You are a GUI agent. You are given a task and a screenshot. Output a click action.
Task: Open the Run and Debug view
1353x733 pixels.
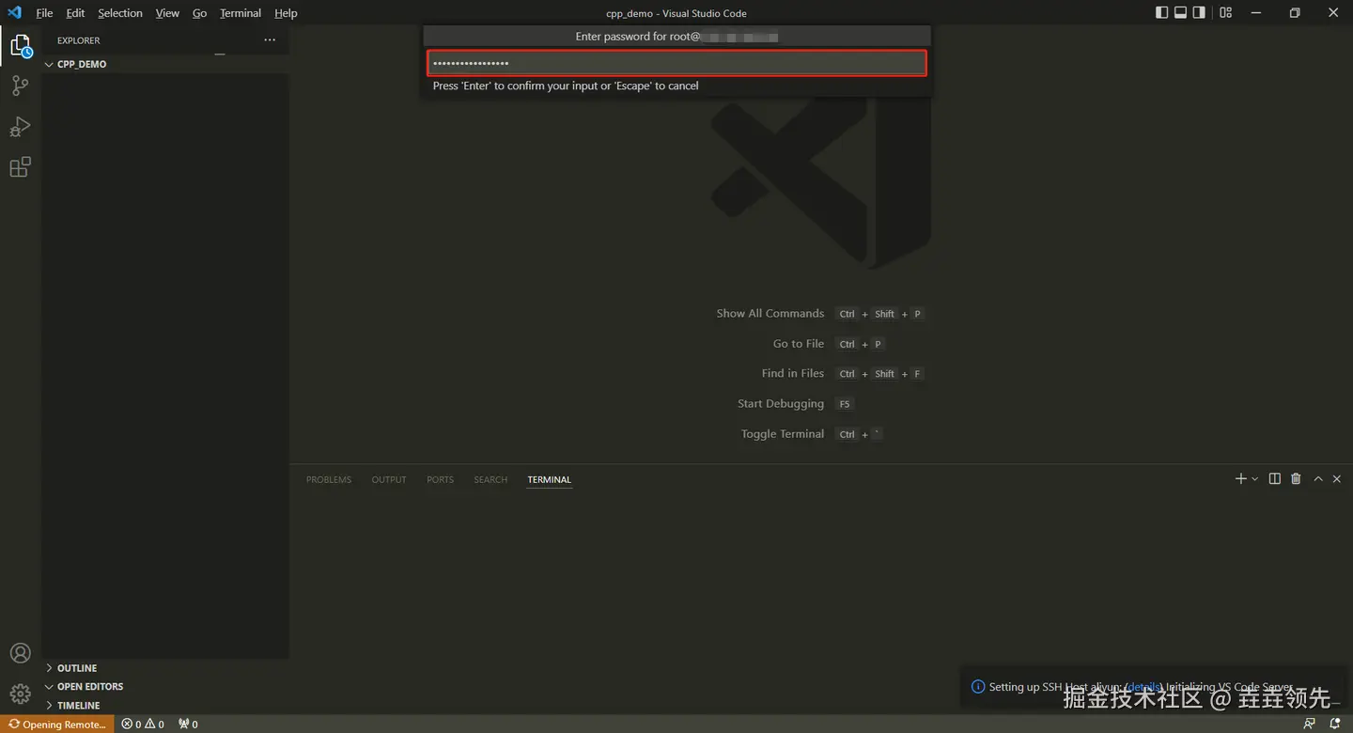20,126
